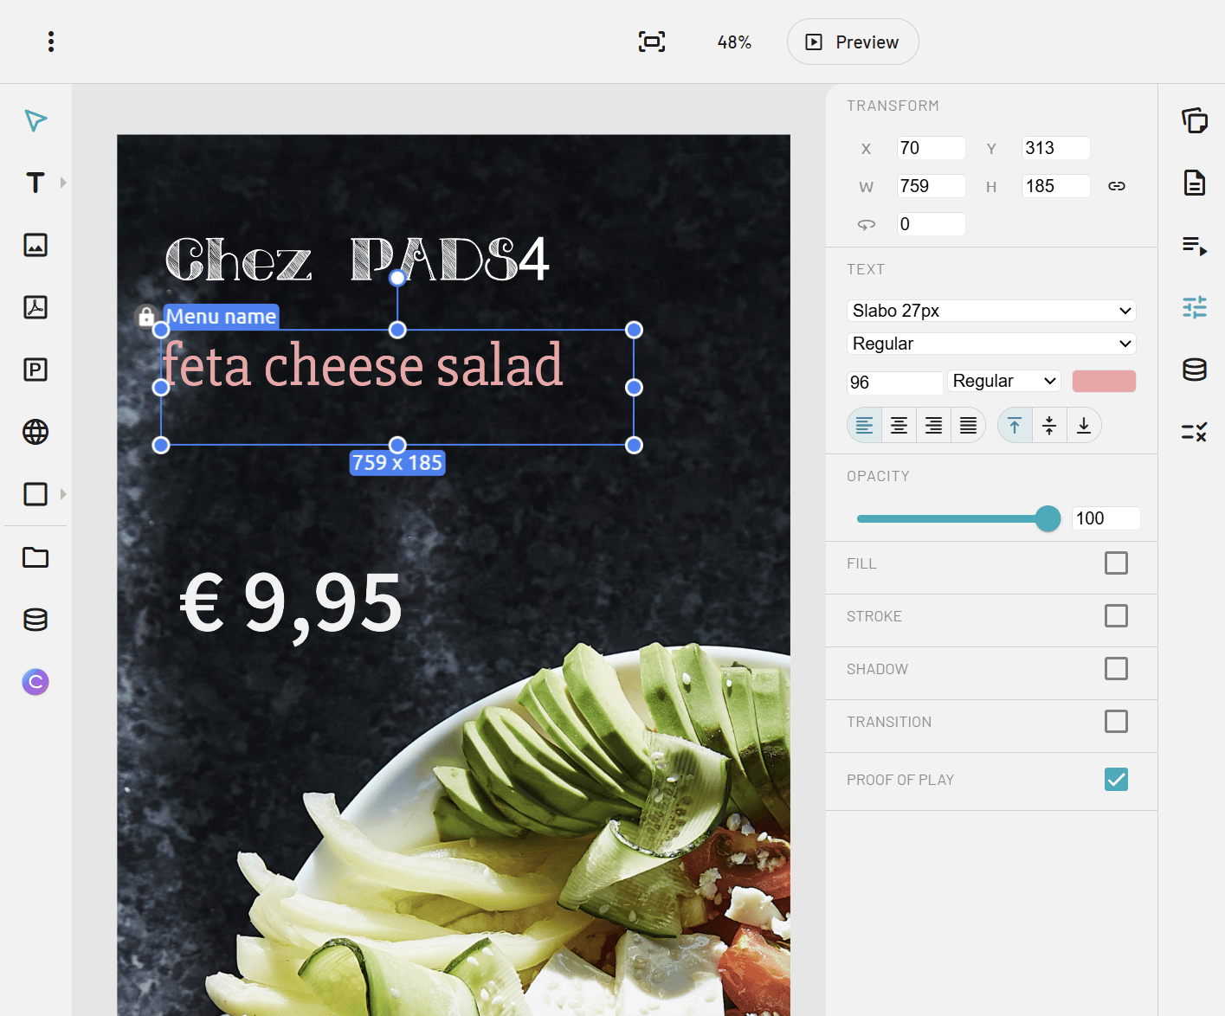Open the font style Regular dropdown

(991, 344)
